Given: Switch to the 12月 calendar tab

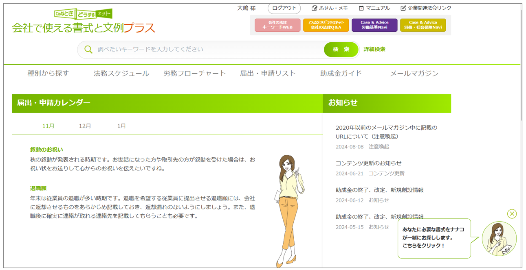Looking at the screenshot, I should click(85, 126).
